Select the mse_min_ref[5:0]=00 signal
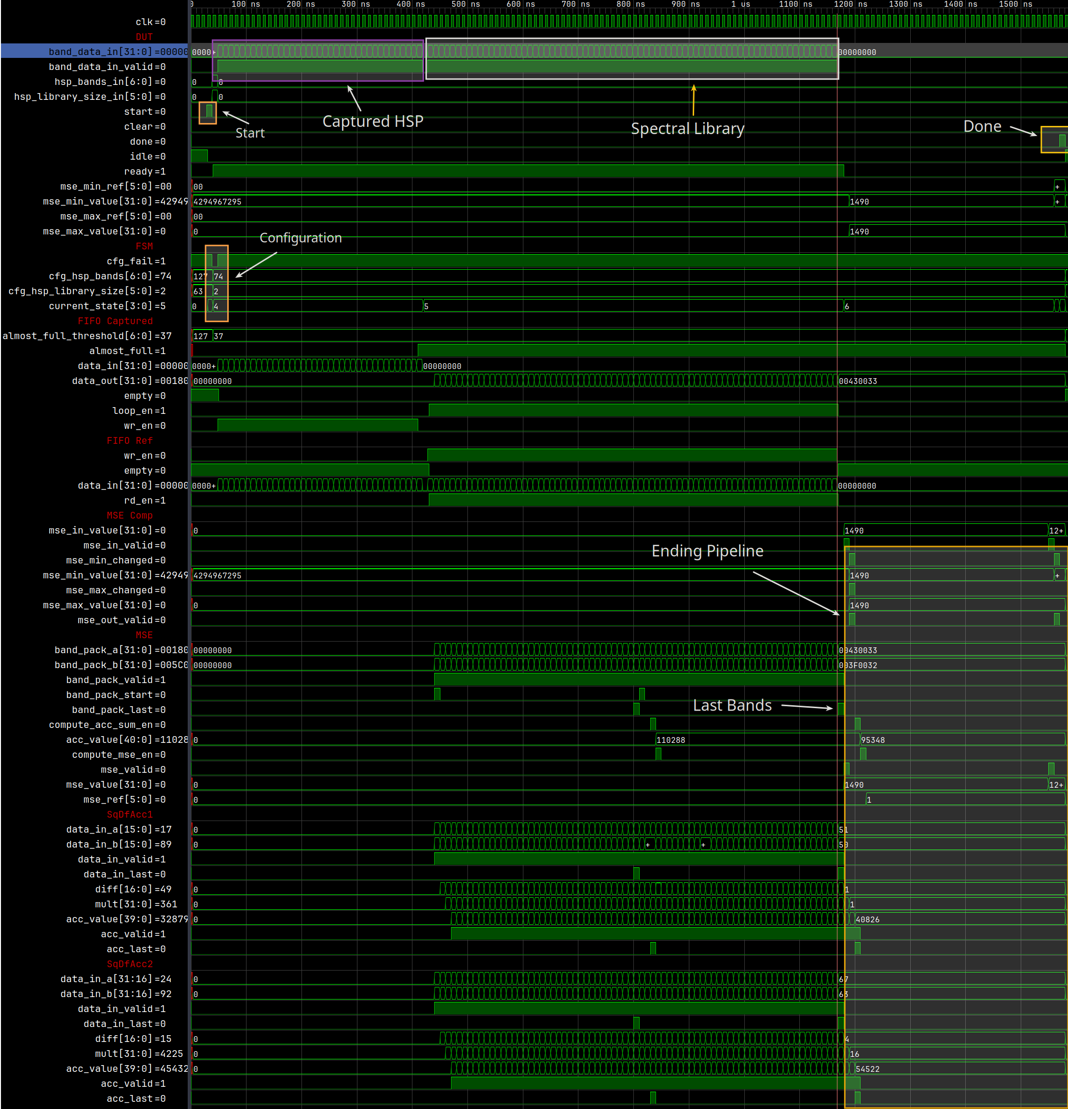This screenshot has width=1068, height=1109. point(115,186)
